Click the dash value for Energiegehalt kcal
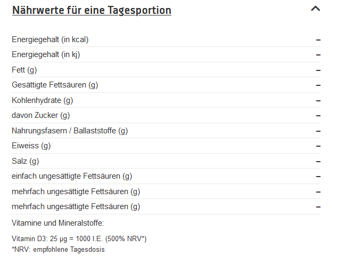Screen dimensions: 346x263 coord(318,40)
